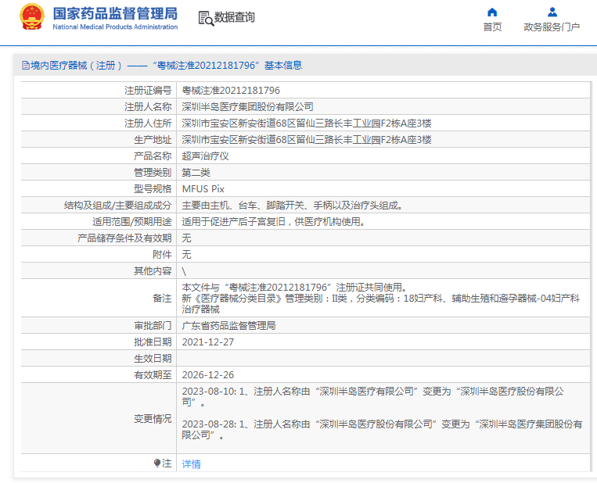The width and height of the screenshot is (597, 483).
Task: Click the bulb icon beside 注
Action: click(156, 463)
